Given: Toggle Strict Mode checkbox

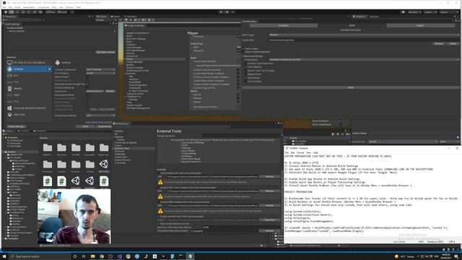Looking at the screenshot, I should click(245, 78).
